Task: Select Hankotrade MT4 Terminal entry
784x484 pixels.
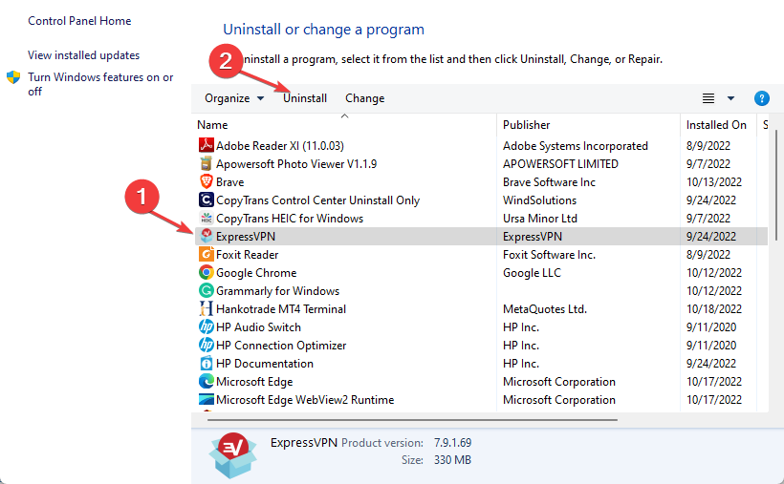Action: [x=281, y=309]
